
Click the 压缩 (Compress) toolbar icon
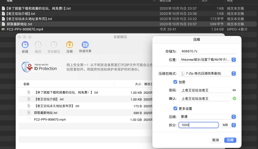69,45
